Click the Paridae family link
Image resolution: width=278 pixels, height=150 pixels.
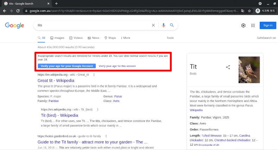pyautogui.click(x=53, y=101)
